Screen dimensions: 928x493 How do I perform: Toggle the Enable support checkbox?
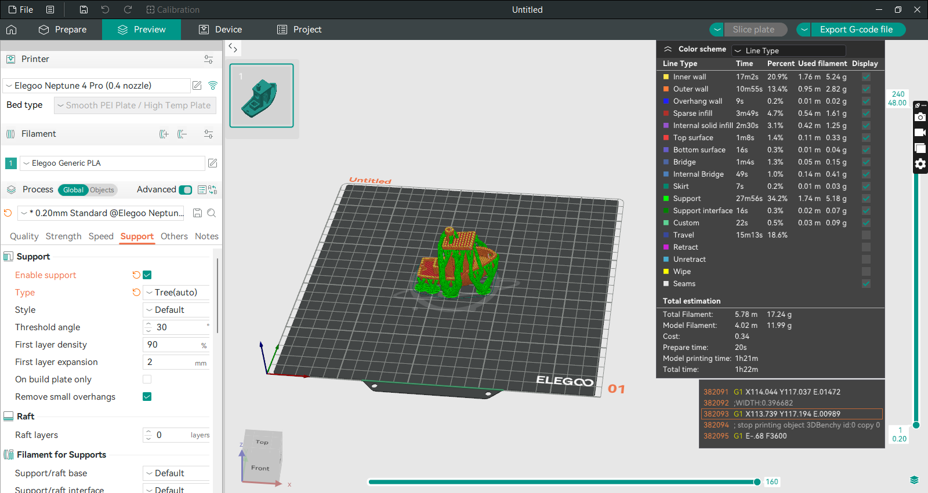[x=147, y=275]
